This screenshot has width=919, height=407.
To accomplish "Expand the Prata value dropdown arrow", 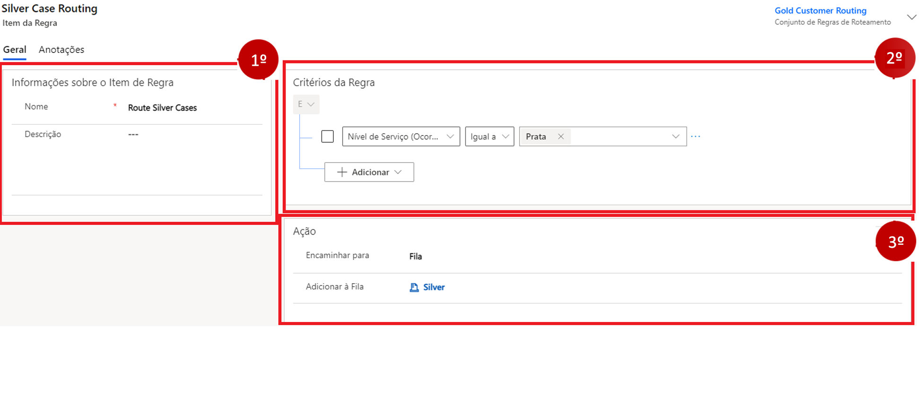I will 676,137.
